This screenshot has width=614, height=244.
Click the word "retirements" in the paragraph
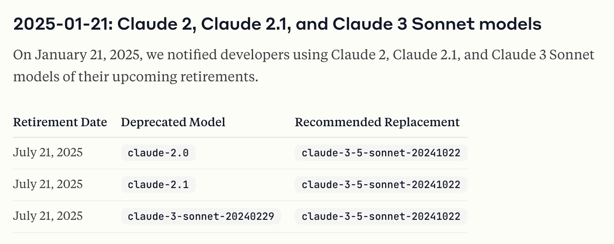pos(218,78)
